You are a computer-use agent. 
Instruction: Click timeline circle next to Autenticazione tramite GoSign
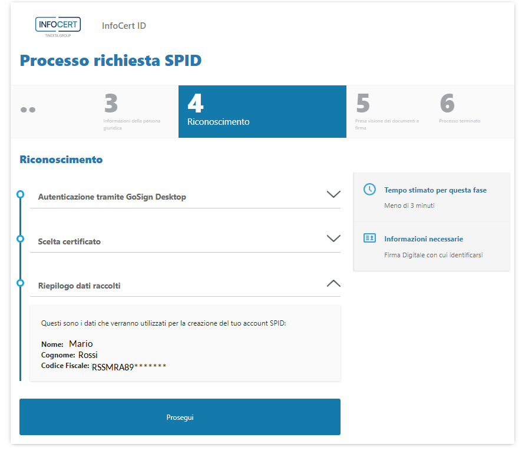click(21, 194)
